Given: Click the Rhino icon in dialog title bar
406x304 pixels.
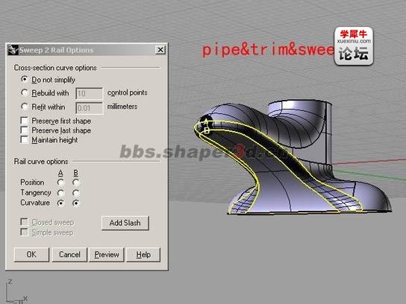Looking at the screenshot, I should pos(13,50).
